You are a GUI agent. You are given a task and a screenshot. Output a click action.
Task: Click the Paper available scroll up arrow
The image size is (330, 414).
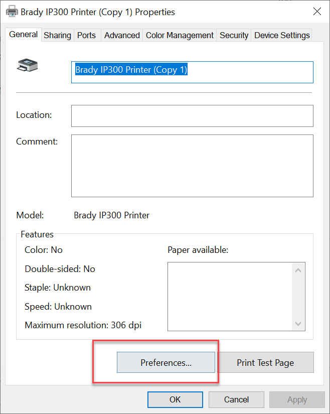point(298,270)
